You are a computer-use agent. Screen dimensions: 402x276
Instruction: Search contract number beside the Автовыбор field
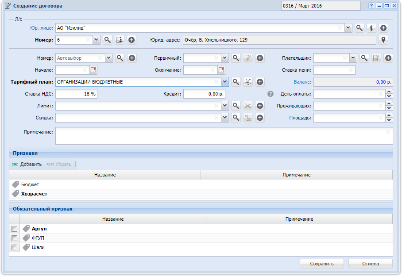pyautogui.click(x=120, y=58)
